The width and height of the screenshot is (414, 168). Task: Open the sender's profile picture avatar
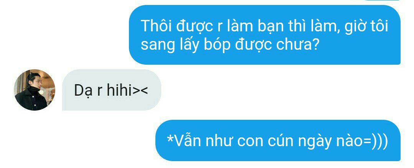(x=34, y=90)
